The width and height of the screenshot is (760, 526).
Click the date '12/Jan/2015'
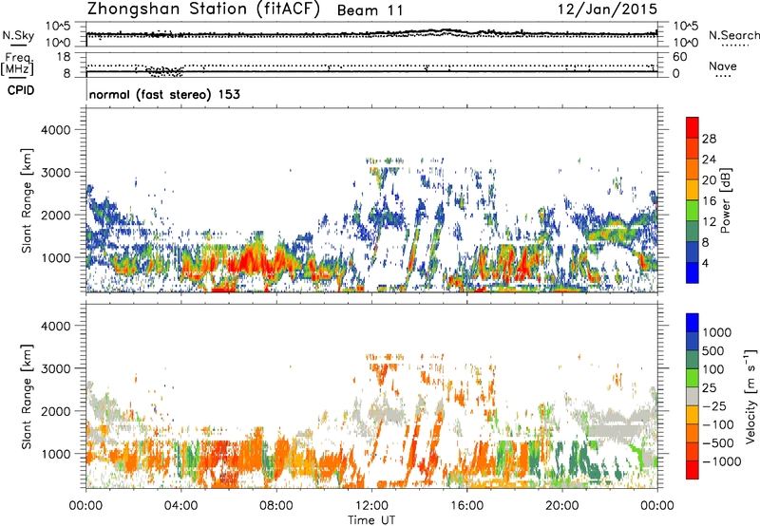pyautogui.click(x=607, y=9)
